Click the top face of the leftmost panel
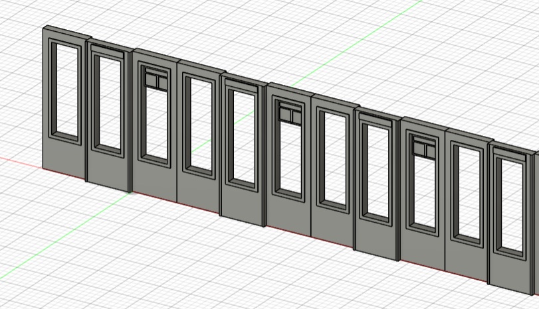Screen dimensions: 539x309 point(66,31)
